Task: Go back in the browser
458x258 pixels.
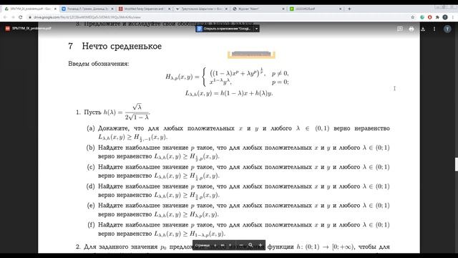Action: 5,17
